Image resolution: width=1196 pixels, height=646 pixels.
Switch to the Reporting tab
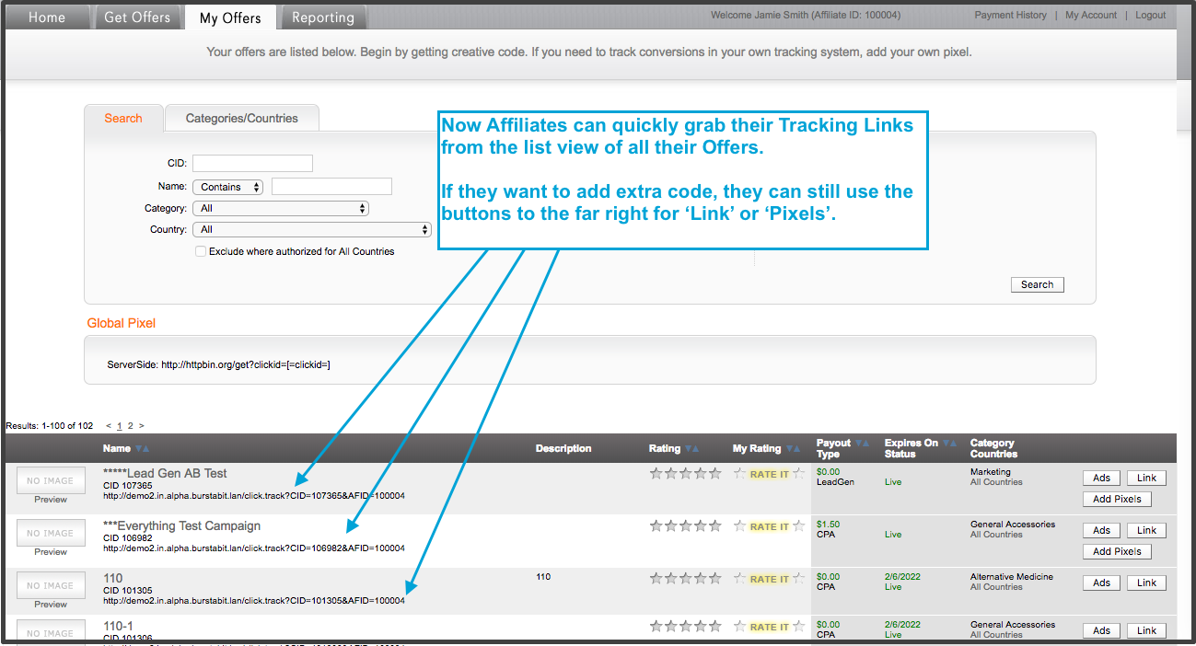(x=323, y=17)
